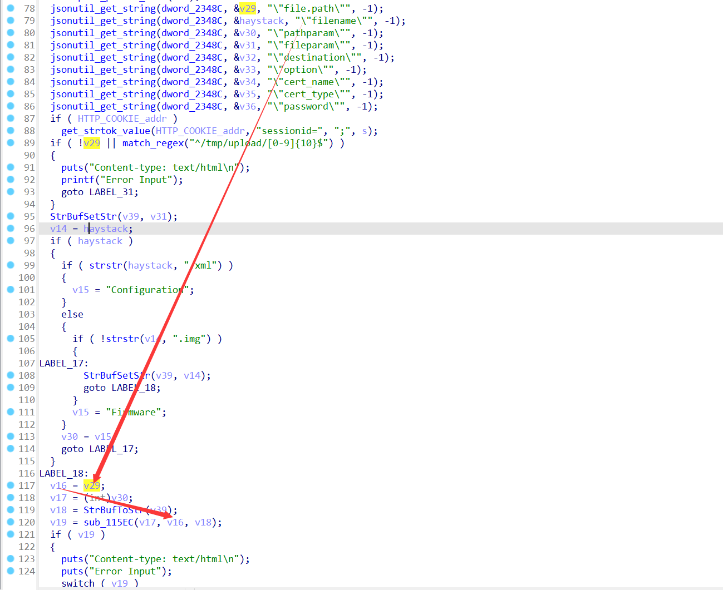Click the breakpoint dot on line 78

point(10,8)
